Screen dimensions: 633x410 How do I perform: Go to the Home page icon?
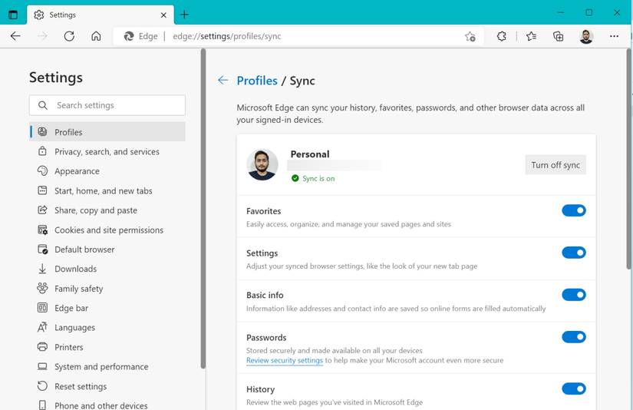click(x=96, y=36)
